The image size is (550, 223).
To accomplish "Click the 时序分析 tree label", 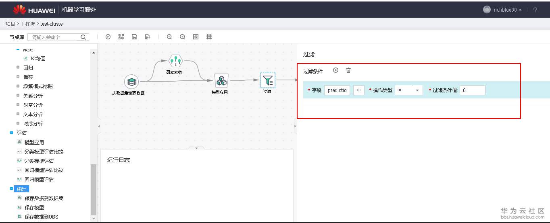I will click(33, 123).
